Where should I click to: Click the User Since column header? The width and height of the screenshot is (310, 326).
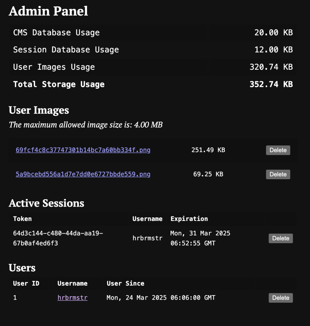coord(125,283)
